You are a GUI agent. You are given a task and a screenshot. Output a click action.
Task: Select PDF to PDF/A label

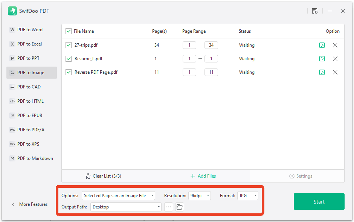tap(31, 130)
